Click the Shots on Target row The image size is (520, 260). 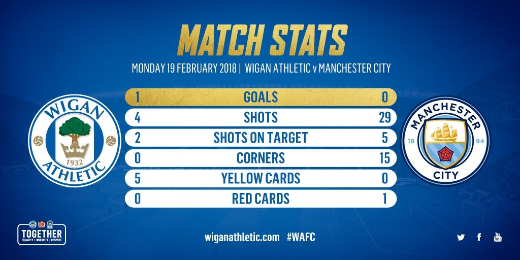coord(261,138)
